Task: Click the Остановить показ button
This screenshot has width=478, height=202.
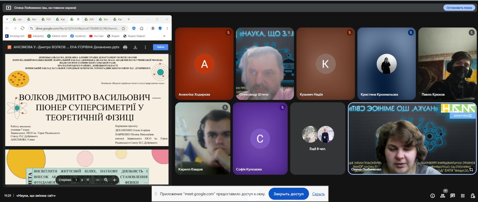Action: click(459, 8)
